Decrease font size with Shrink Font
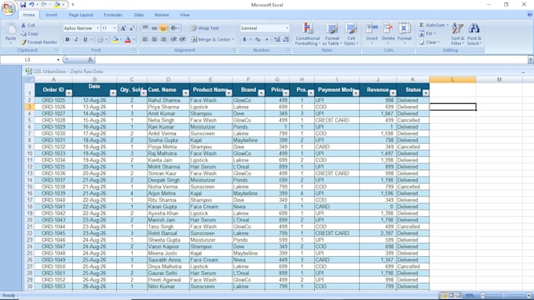The width and height of the screenshot is (534, 300). pos(132,28)
